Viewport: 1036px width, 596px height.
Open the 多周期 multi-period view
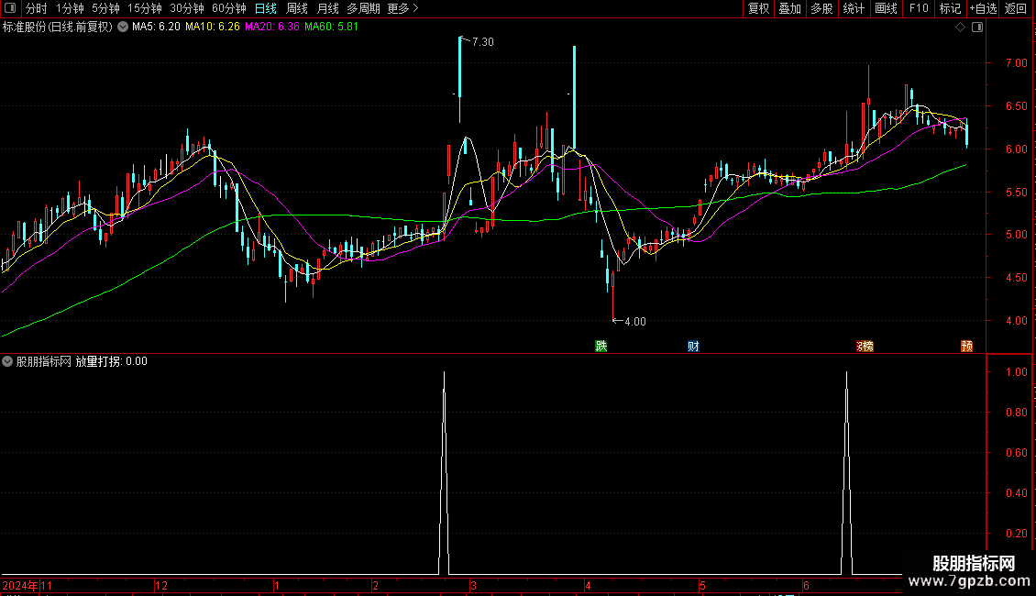click(363, 8)
